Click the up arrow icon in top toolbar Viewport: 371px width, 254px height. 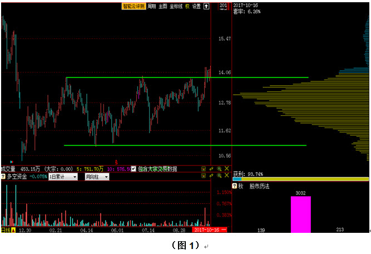tap(206, 7)
